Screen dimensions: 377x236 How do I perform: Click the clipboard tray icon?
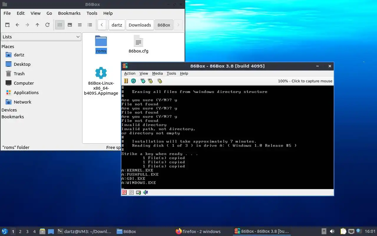(343, 231)
